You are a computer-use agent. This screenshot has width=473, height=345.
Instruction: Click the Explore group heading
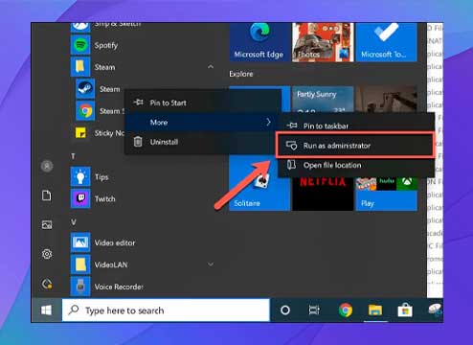click(x=241, y=74)
